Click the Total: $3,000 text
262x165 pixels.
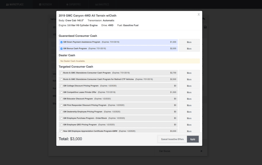click(70, 139)
